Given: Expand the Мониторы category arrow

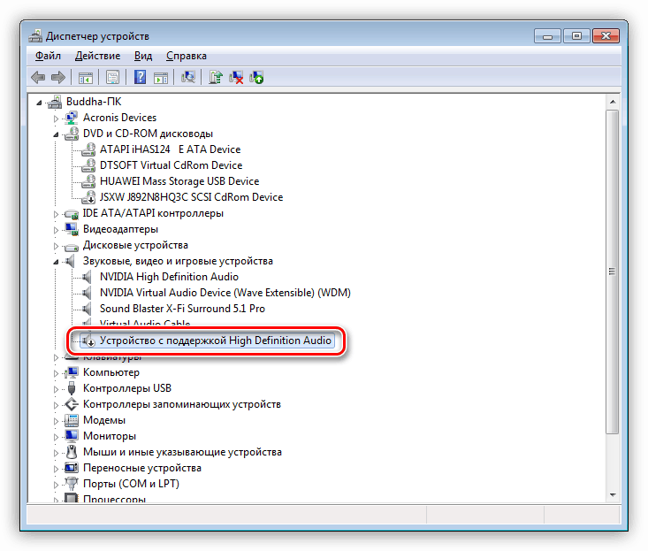Looking at the screenshot, I should click(x=57, y=436).
